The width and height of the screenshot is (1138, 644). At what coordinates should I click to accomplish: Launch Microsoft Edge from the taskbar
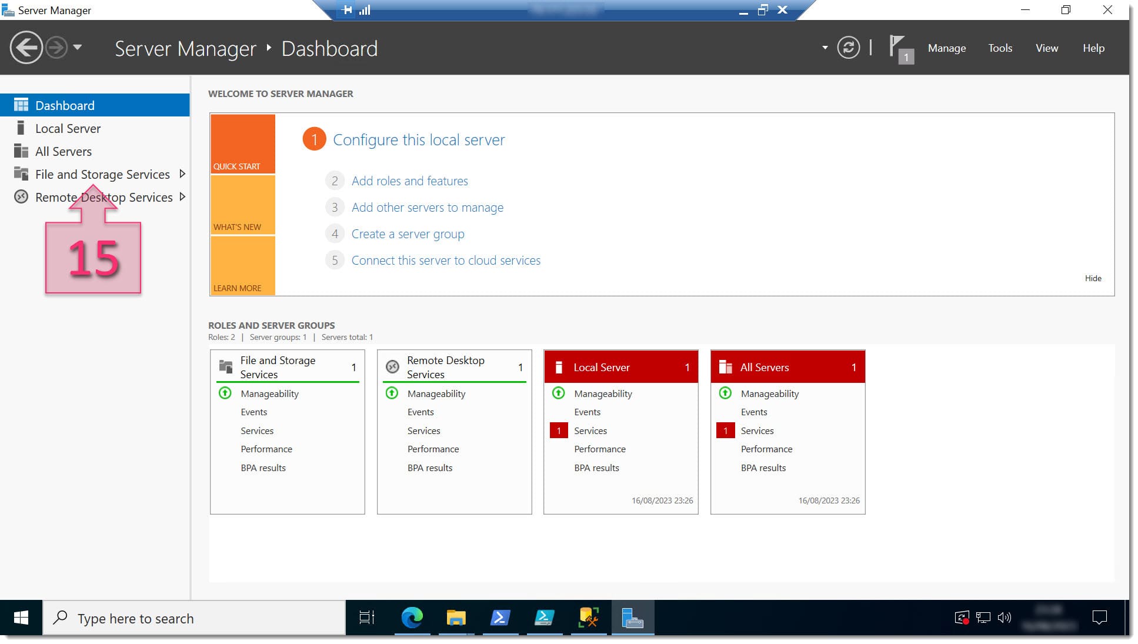412,618
